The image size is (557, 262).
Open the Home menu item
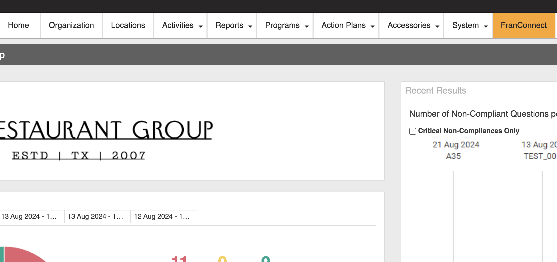(18, 26)
